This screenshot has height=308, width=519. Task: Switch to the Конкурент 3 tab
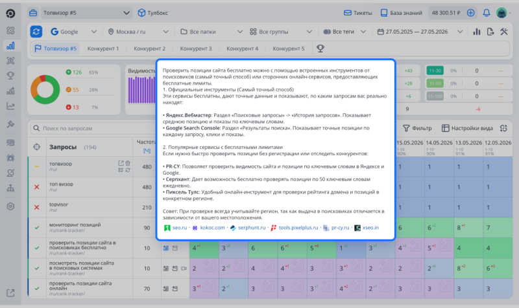click(196, 49)
